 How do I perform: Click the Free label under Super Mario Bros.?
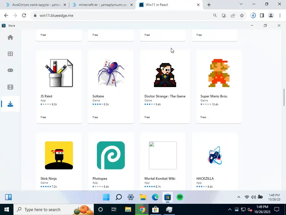click(203, 117)
